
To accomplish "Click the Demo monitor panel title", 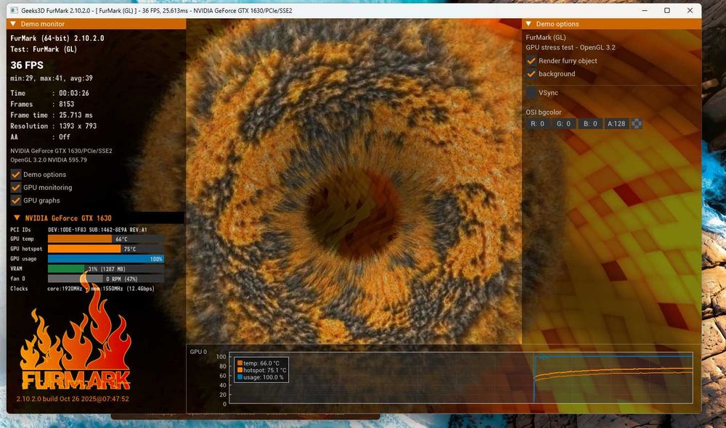I will coord(43,24).
